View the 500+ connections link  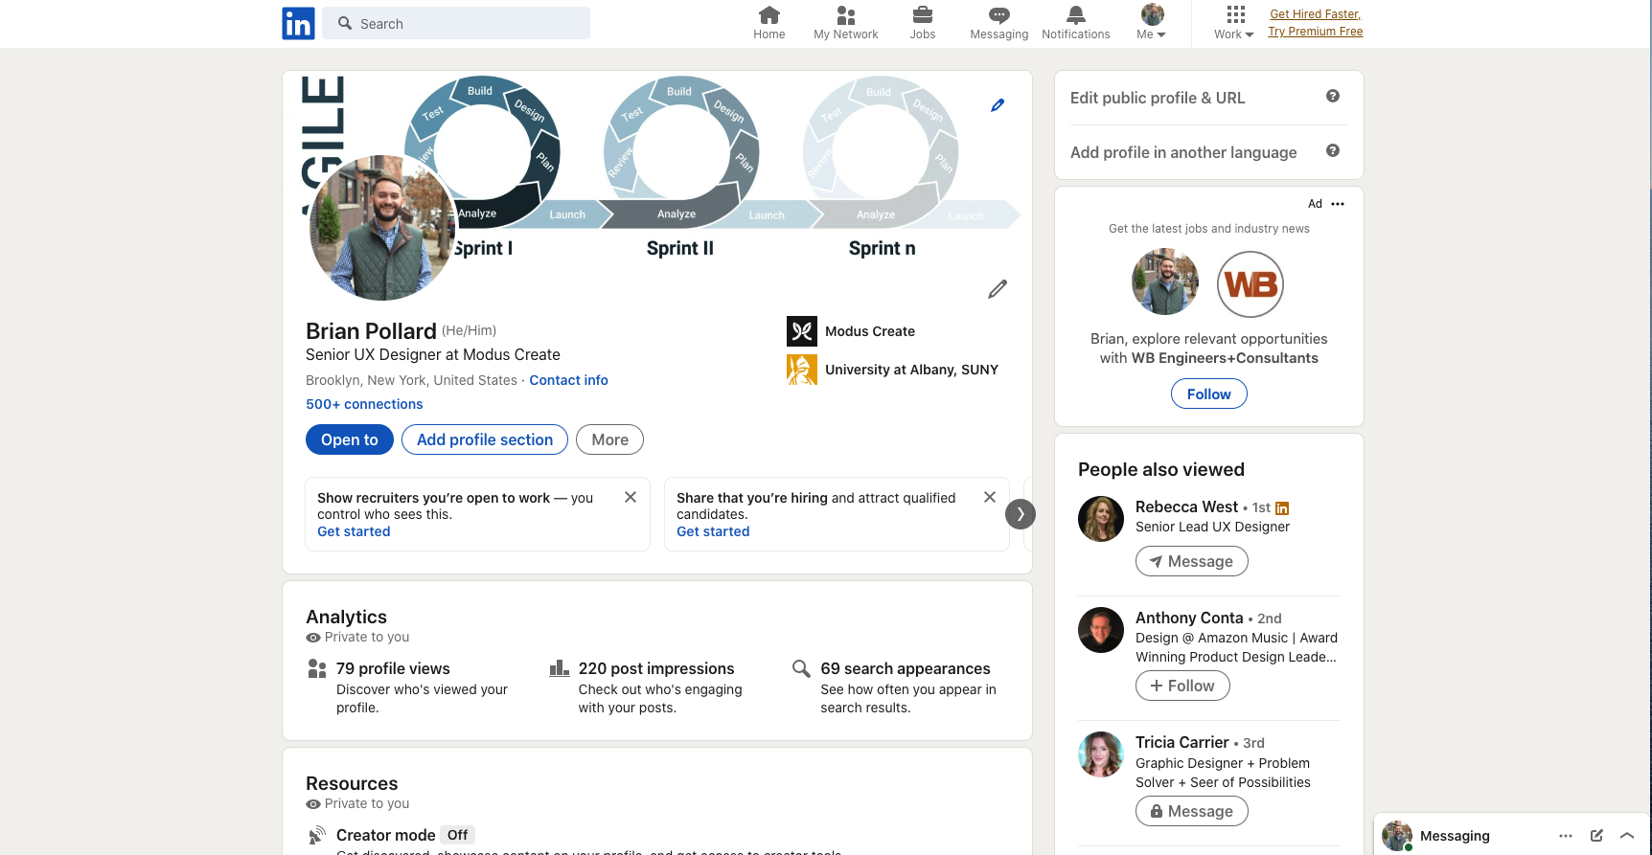pos(364,404)
